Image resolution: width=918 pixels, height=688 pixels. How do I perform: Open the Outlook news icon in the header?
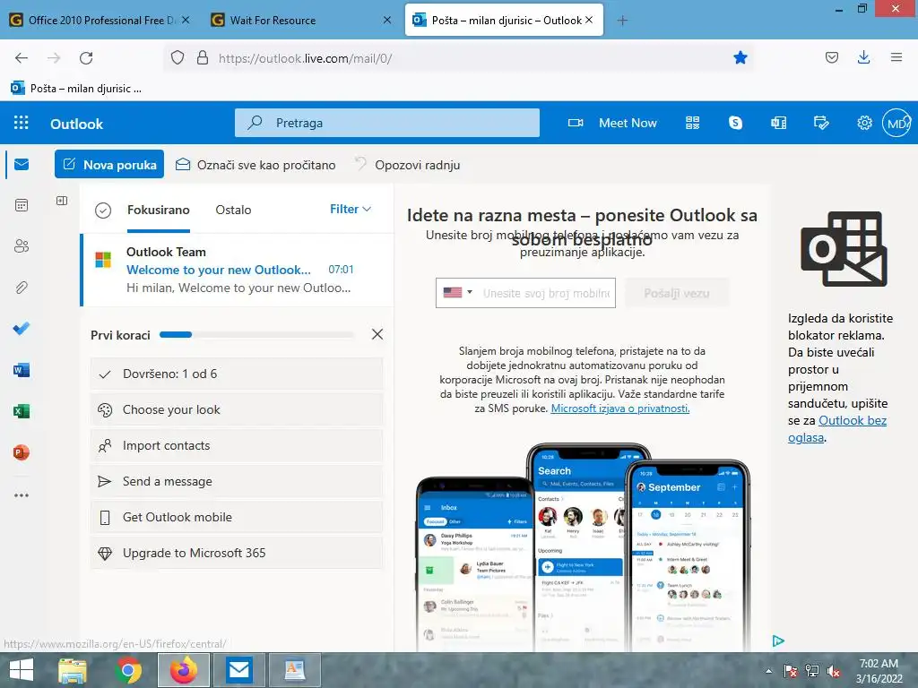779,123
